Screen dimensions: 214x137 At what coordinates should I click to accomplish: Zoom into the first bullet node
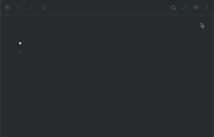pyautogui.click(x=20, y=43)
